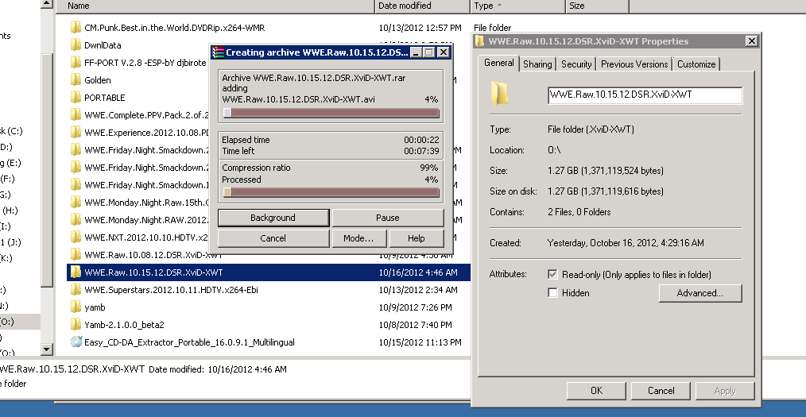
Task: Sort by the Name column header
Action: 215,6
